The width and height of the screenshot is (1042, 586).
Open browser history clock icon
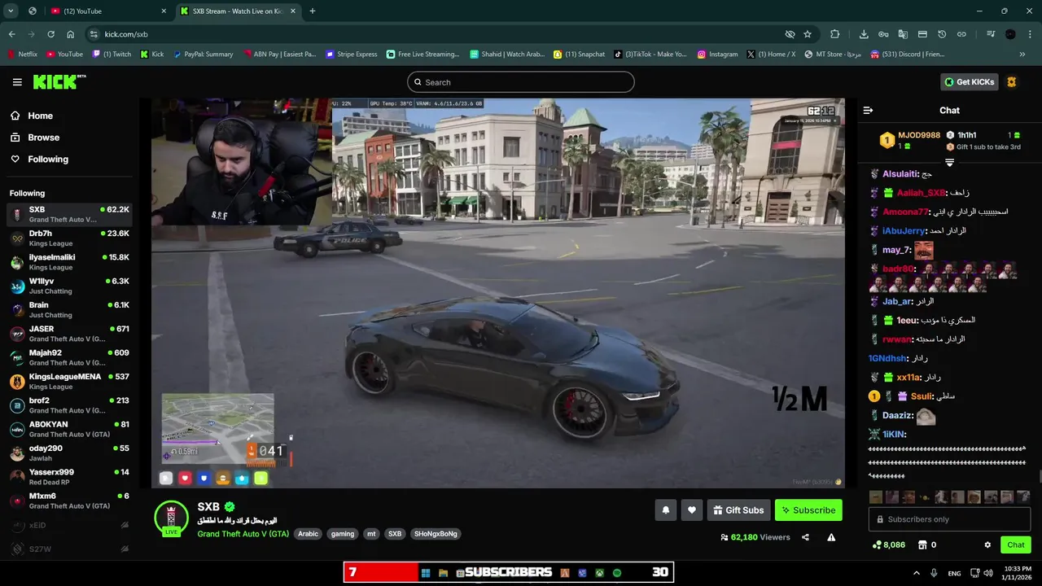coord(942,34)
